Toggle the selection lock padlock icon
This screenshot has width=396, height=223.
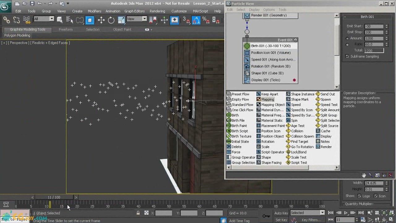click(x=138, y=213)
